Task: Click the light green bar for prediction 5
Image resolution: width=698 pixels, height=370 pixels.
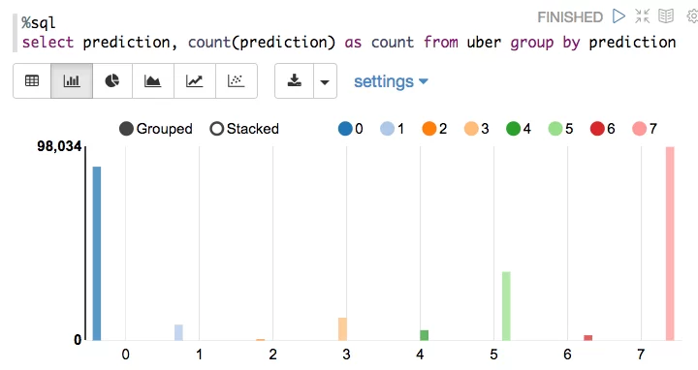Action: pyautogui.click(x=506, y=306)
